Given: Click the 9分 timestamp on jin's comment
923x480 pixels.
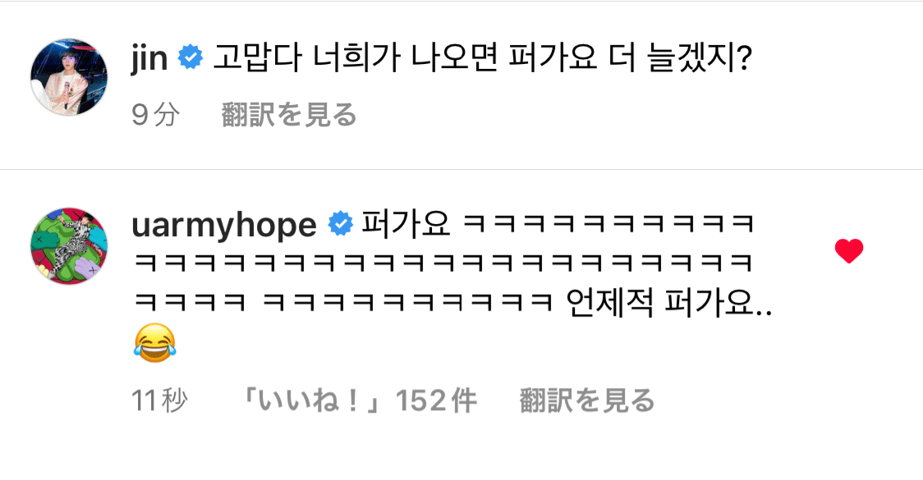Looking at the screenshot, I should pyautogui.click(x=156, y=115).
